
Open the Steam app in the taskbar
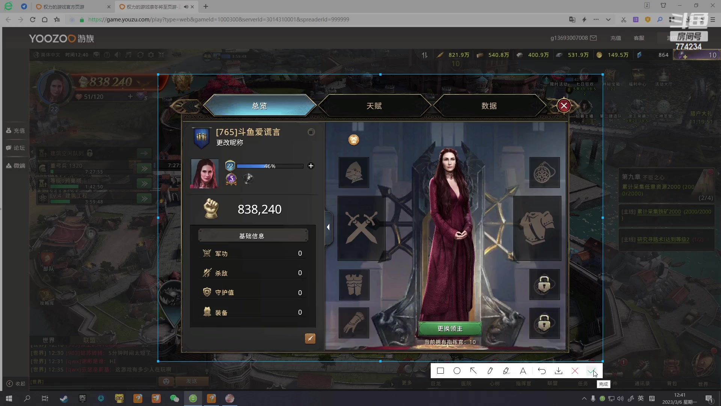tap(64, 398)
